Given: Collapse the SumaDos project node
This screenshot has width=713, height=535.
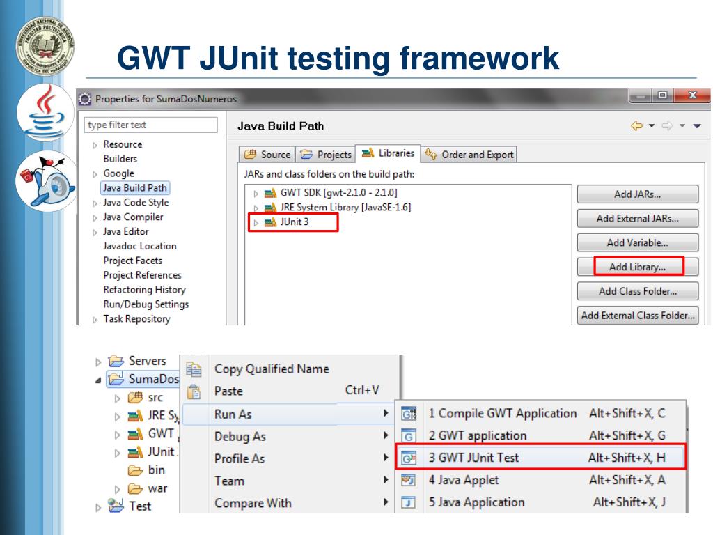Looking at the screenshot, I should point(97,380).
